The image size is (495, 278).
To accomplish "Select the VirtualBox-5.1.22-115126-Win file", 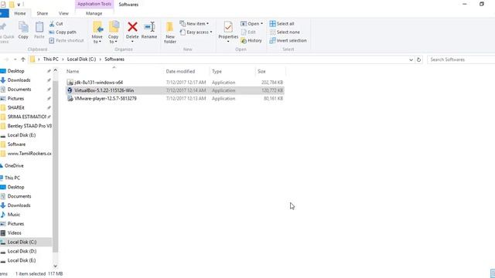I will 176,90.
